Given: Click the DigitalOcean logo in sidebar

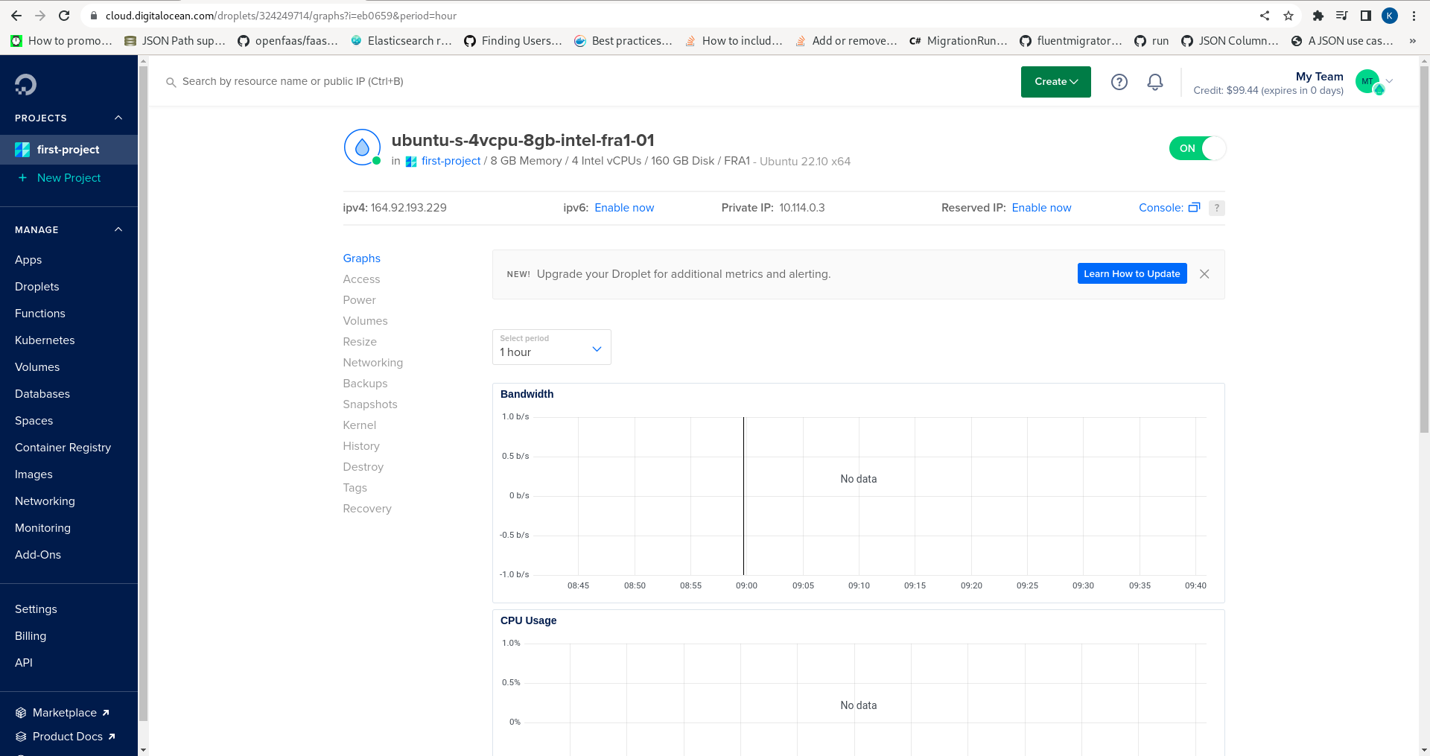Looking at the screenshot, I should pyautogui.click(x=25, y=84).
